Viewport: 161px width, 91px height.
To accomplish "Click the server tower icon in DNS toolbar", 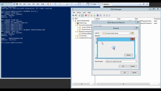I will 104,15.
